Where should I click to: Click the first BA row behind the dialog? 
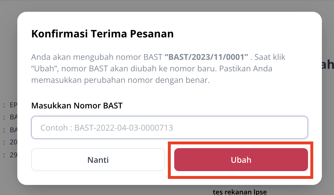tap(11, 117)
